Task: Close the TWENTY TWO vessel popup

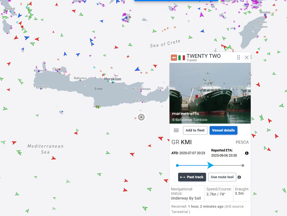Action: tap(246, 58)
